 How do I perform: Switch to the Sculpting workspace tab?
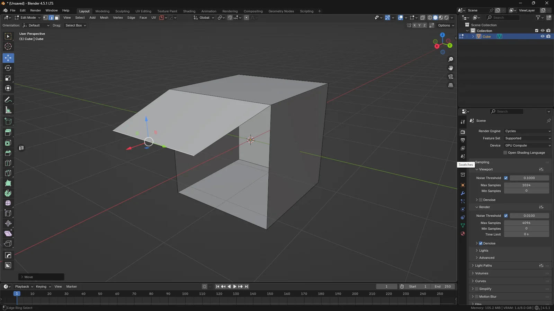[122, 11]
